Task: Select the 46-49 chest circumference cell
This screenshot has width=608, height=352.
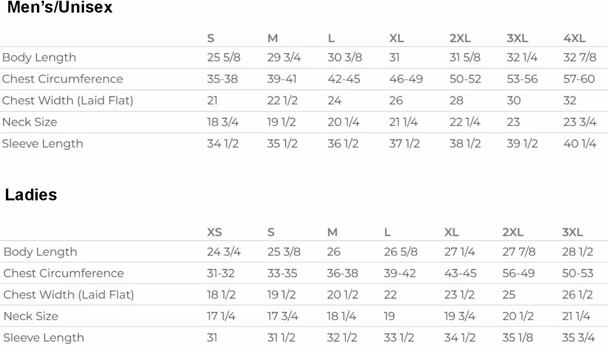Action: pos(406,79)
